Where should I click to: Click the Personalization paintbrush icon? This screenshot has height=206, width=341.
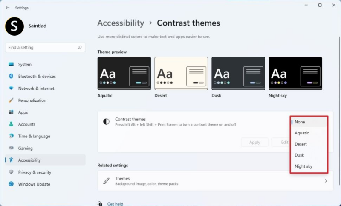click(11, 100)
